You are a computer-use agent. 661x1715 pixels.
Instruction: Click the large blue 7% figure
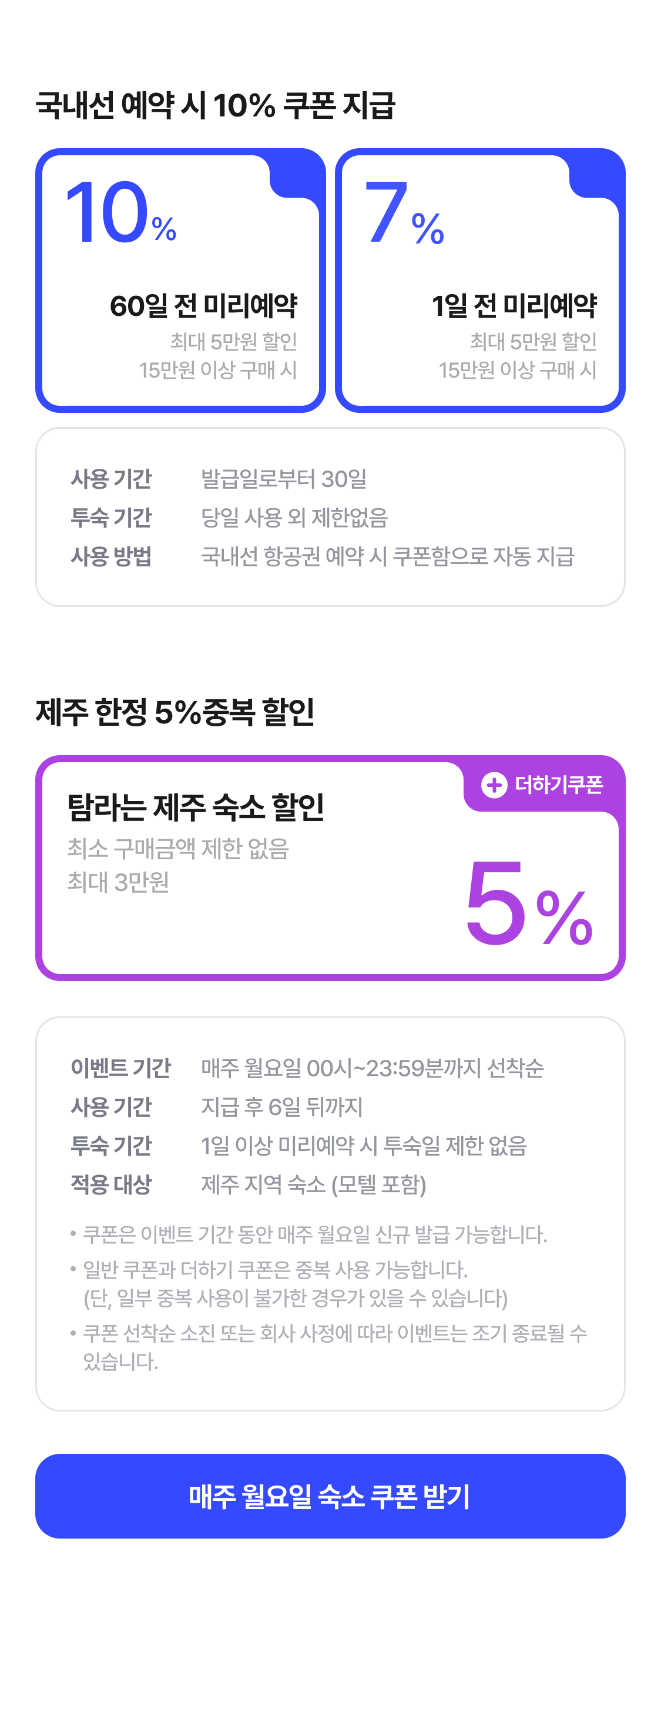coord(404,214)
